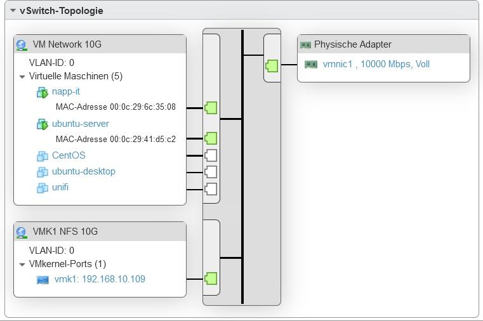Click the ubuntu-server running VM icon
Image resolution: width=483 pixels, height=321 pixels.
(x=43, y=124)
